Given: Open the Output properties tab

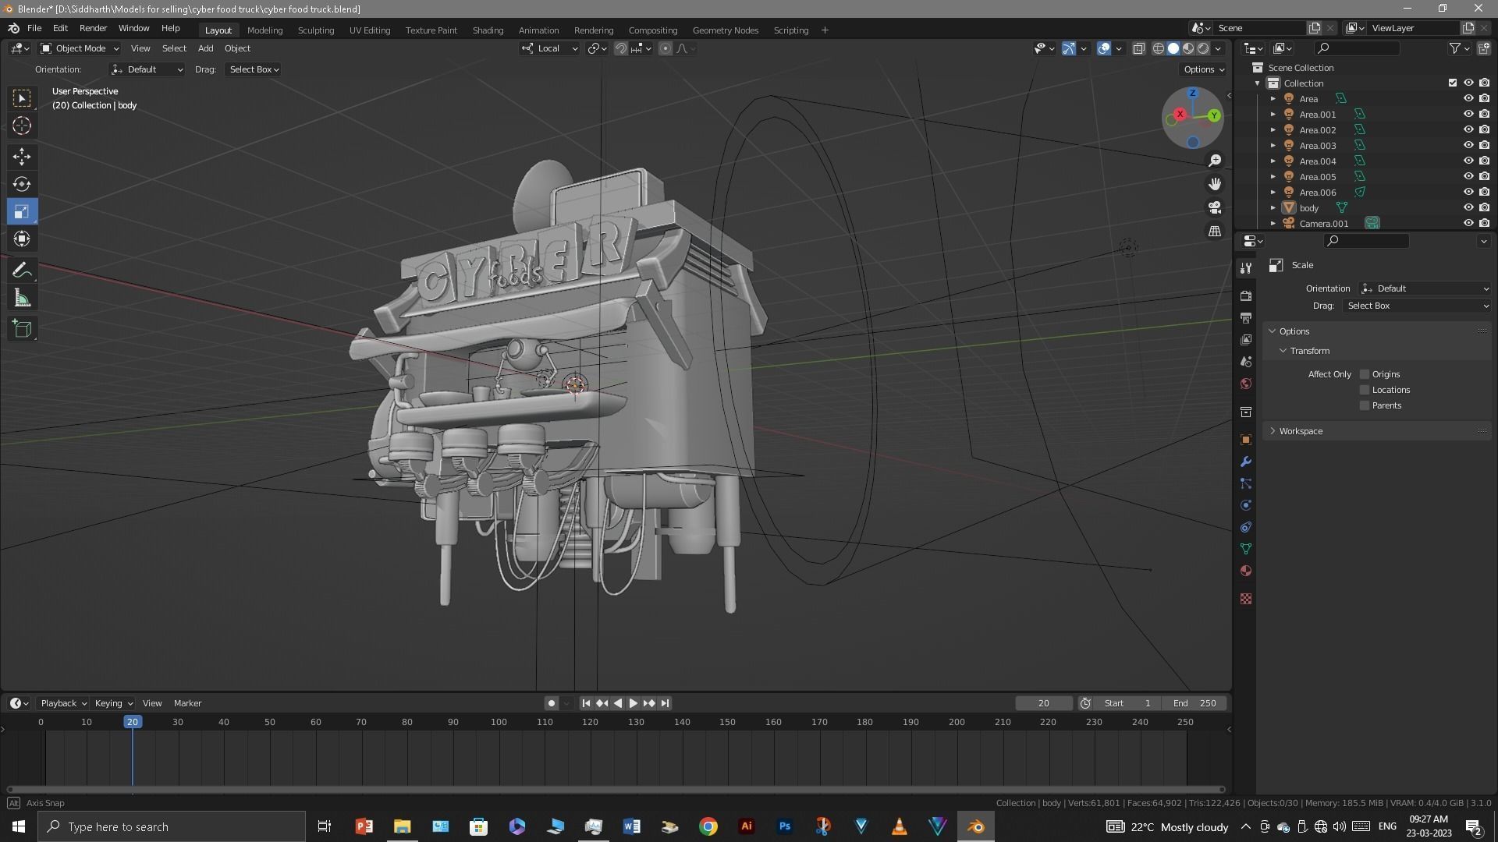Looking at the screenshot, I should click(1246, 318).
